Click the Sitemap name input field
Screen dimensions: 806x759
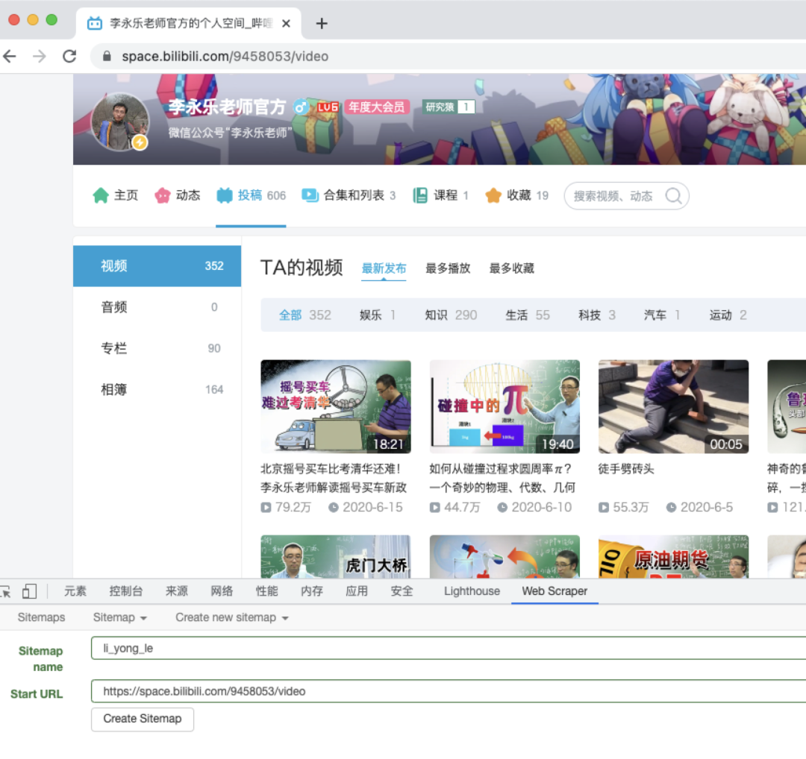click(x=448, y=648)
